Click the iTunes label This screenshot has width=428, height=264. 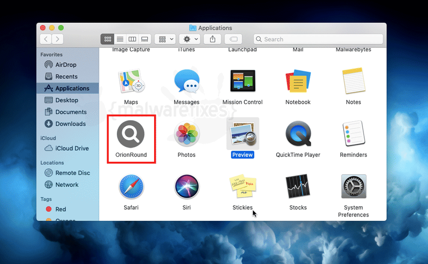tap(187, 50)
